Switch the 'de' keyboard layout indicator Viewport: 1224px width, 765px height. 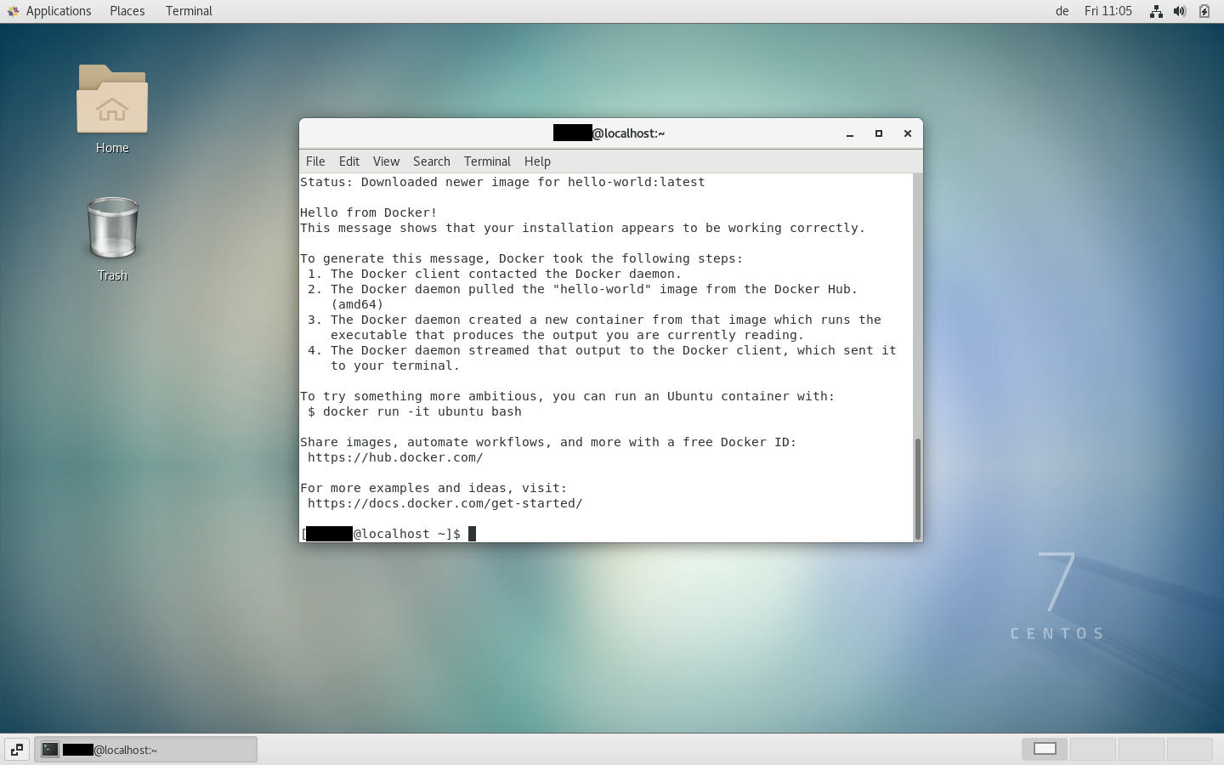coord(1062,11)
